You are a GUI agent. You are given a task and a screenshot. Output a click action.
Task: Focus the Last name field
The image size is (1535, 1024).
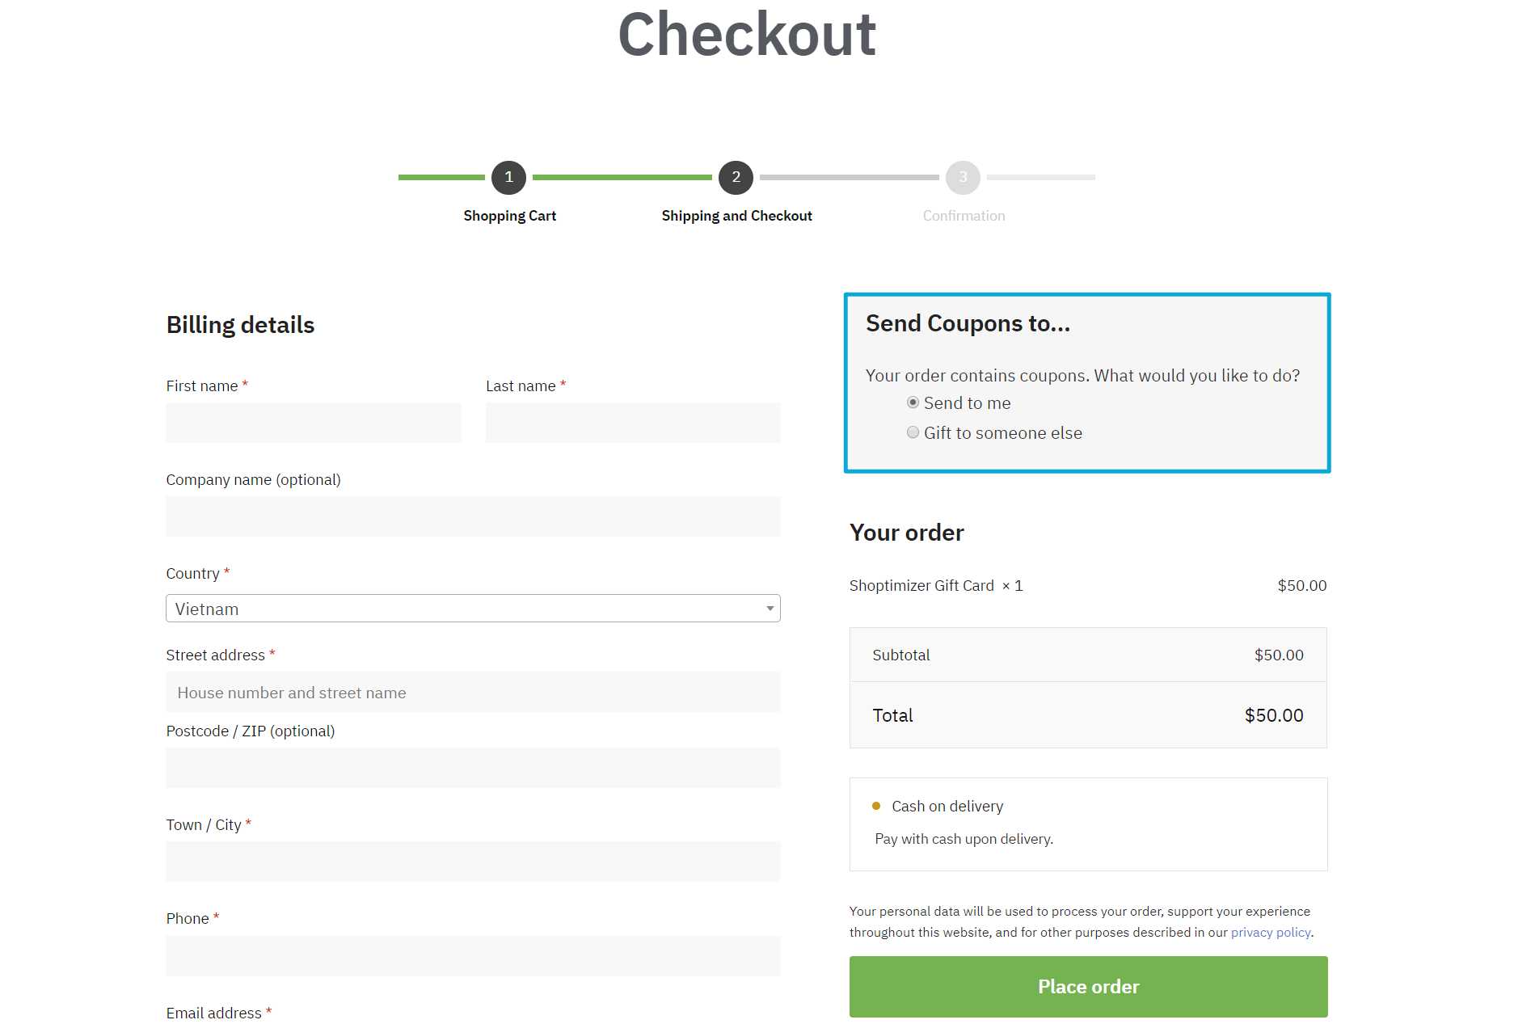click(x=633, y=423)
